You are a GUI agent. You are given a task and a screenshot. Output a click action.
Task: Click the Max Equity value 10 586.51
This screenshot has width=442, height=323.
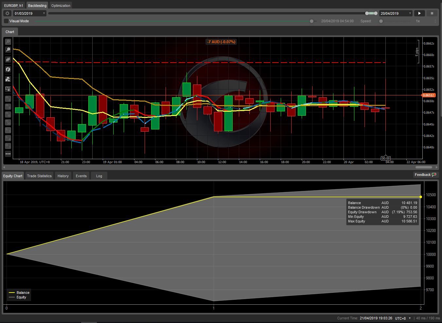click(x=409, y=221)
